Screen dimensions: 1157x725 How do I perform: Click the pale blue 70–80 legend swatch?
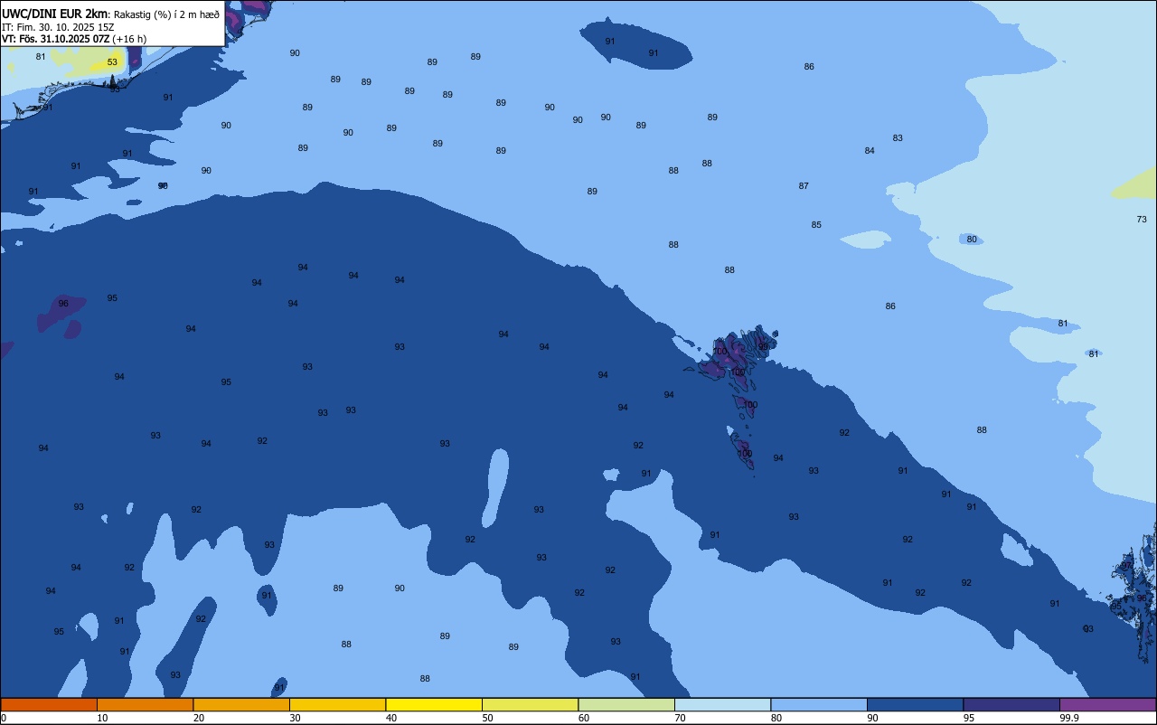point(722,704)
